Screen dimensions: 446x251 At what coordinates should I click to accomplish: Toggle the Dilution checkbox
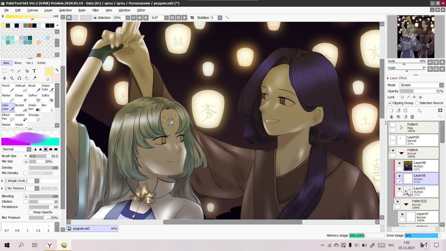26,202
